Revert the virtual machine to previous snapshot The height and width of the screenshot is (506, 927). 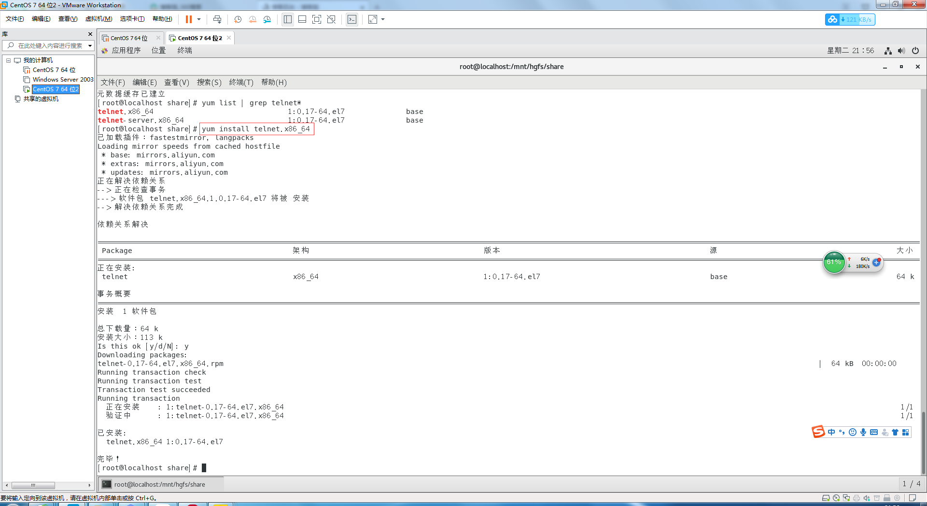(x=253, y=19)
